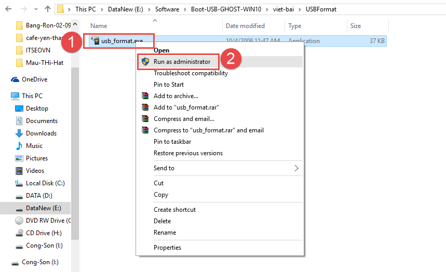This screenshot has height=272, width=446.
Task: Click the Up one level arrow icon
Action: click(x=48, y=9)
